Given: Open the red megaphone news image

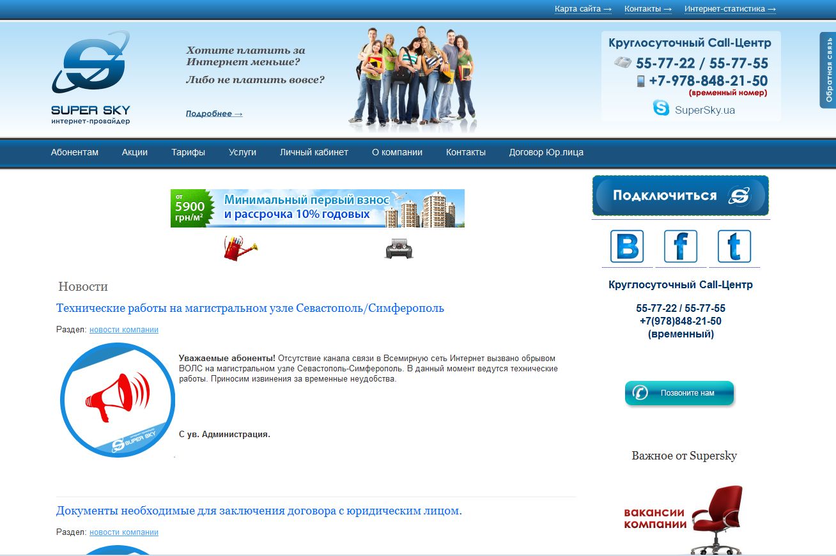Looking at the screenshot, I should click(x=117, y=400).
